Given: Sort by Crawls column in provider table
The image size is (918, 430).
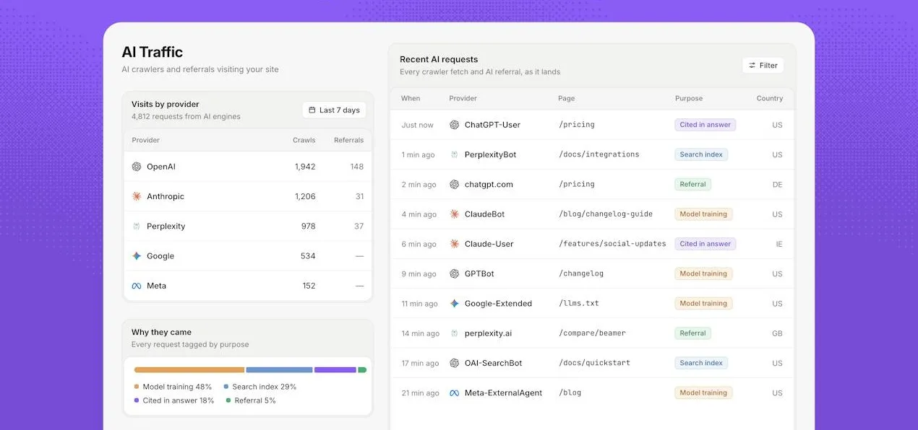Looking at the screenshot, I should [x=304, y=140].
